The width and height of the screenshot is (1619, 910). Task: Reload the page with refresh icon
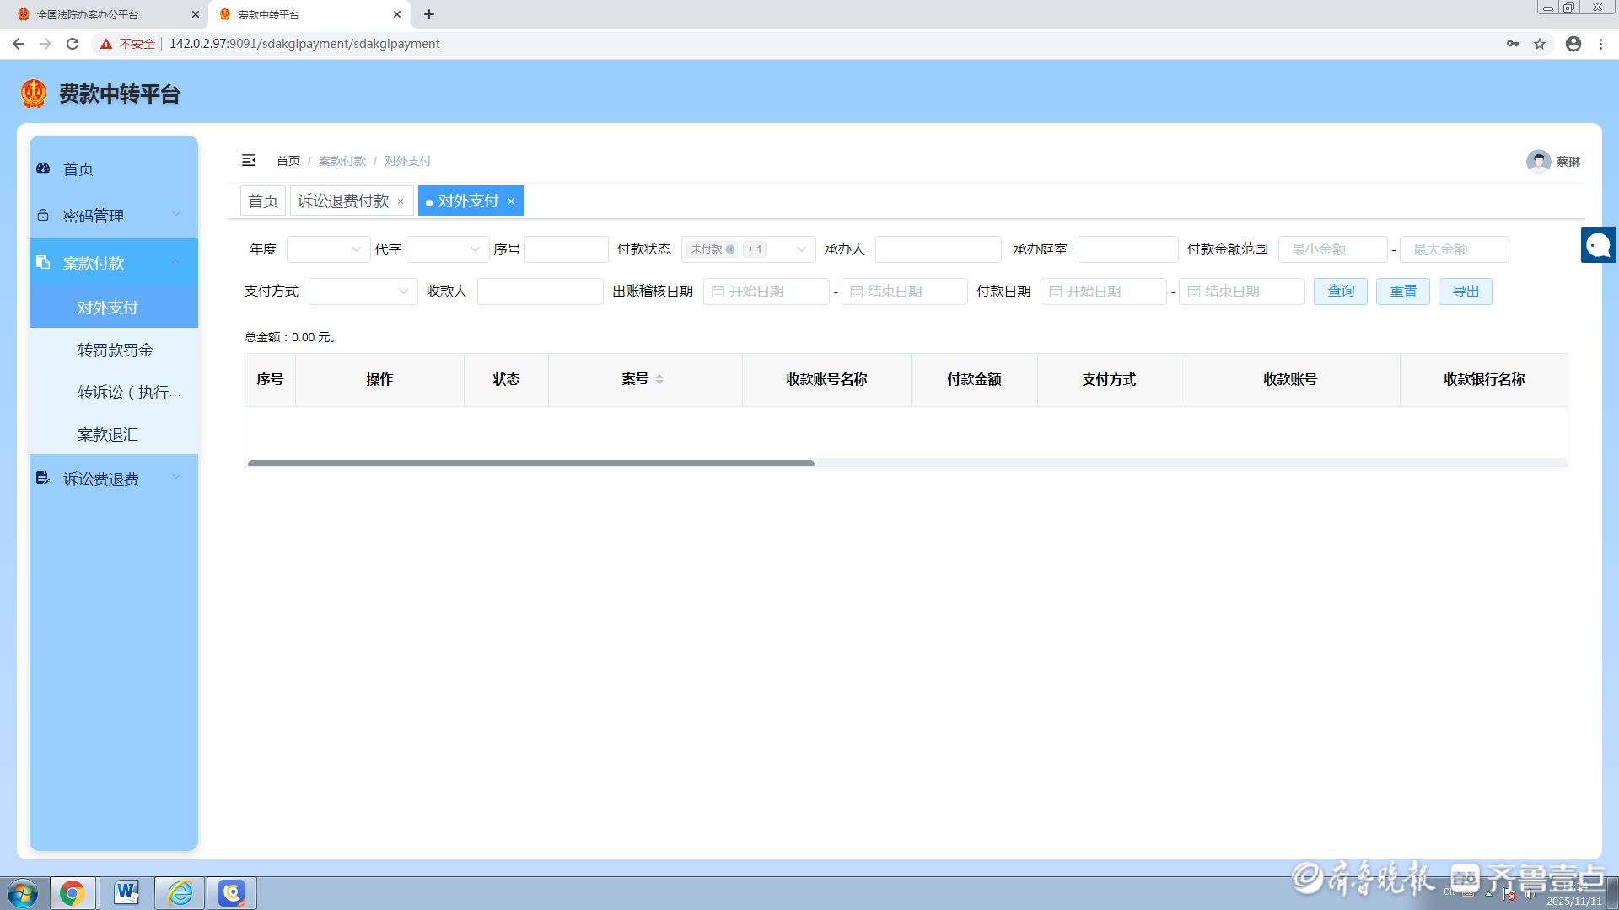pos(73,44)
